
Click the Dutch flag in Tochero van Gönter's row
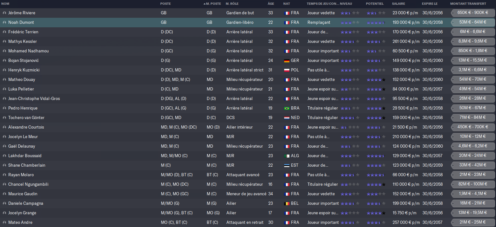[286, 118]
